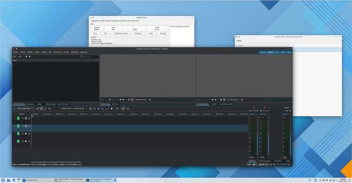Click set zone icon in clip monitor toolbar
The width and height of the screenshot is (352, 183).
pyautogui.click(x=110, y=99)
